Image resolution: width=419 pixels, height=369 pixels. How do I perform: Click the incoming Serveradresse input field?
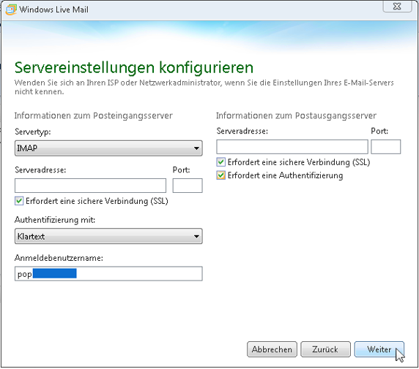click(x=90, y=186)
